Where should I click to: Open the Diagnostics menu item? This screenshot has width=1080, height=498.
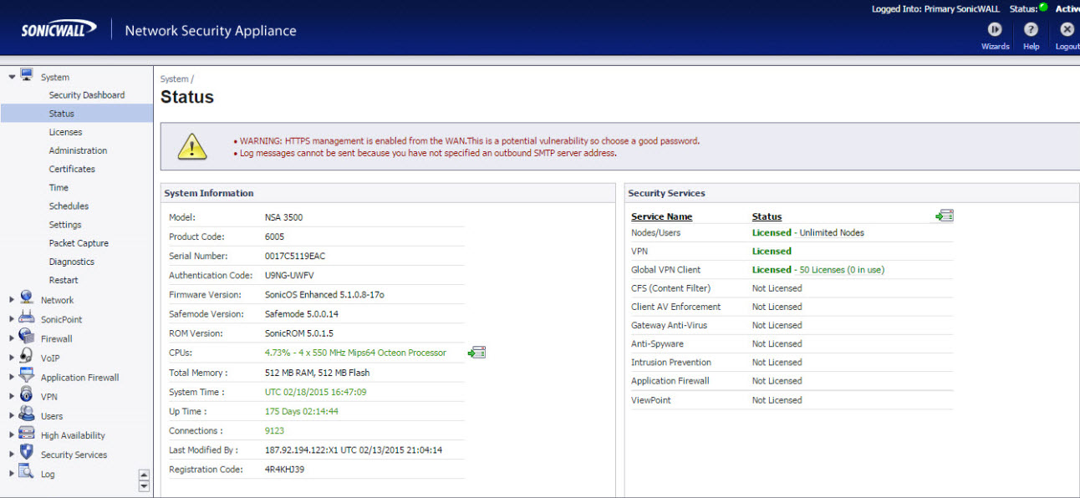(71, 262)
